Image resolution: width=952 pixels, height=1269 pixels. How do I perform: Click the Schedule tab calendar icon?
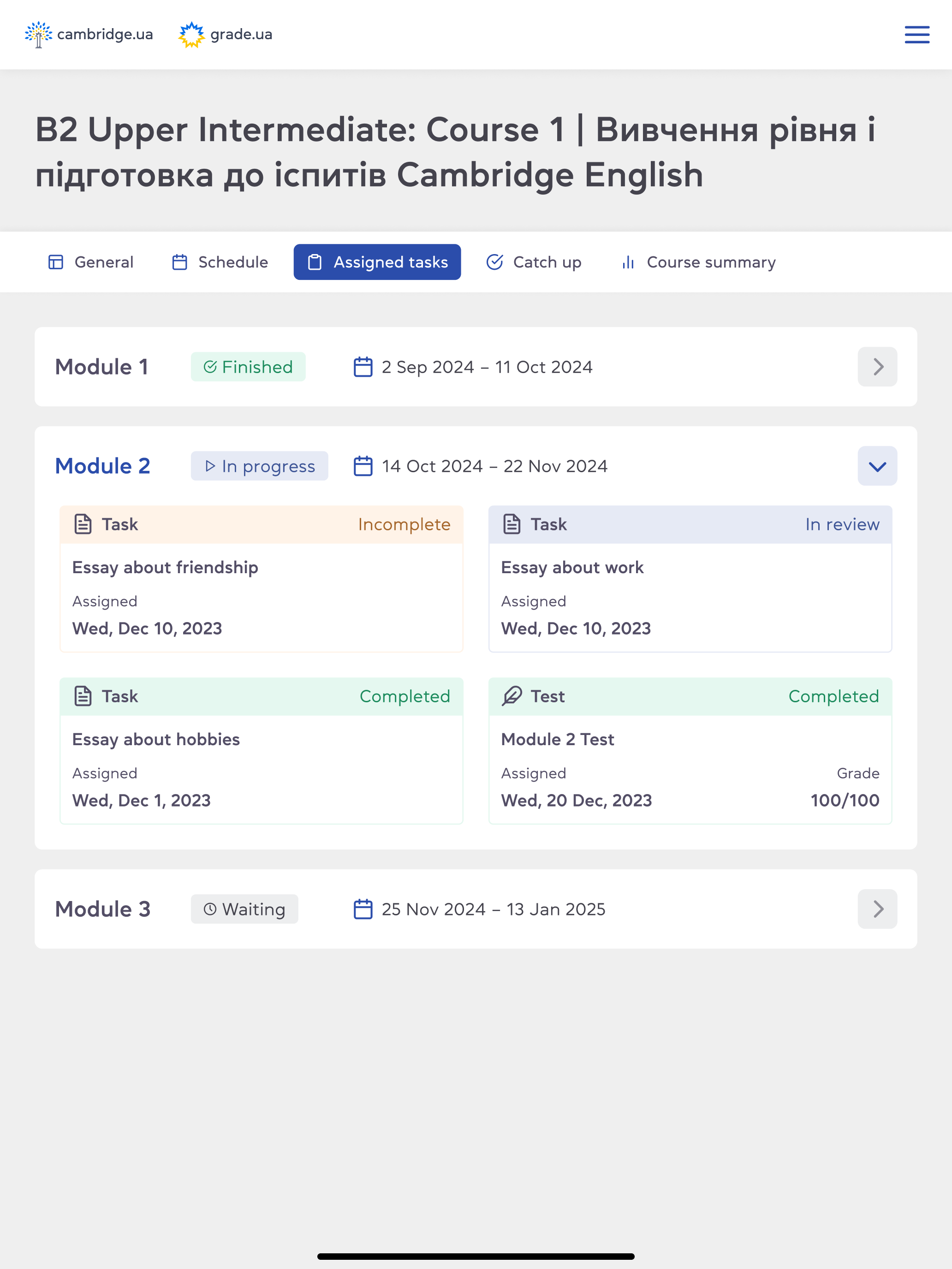click(179, 262)
